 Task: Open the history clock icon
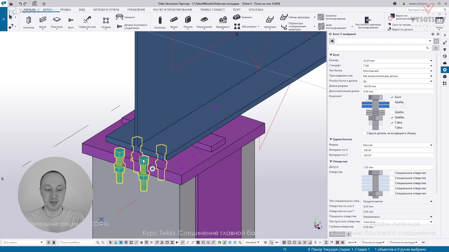[x=44, y=4]
